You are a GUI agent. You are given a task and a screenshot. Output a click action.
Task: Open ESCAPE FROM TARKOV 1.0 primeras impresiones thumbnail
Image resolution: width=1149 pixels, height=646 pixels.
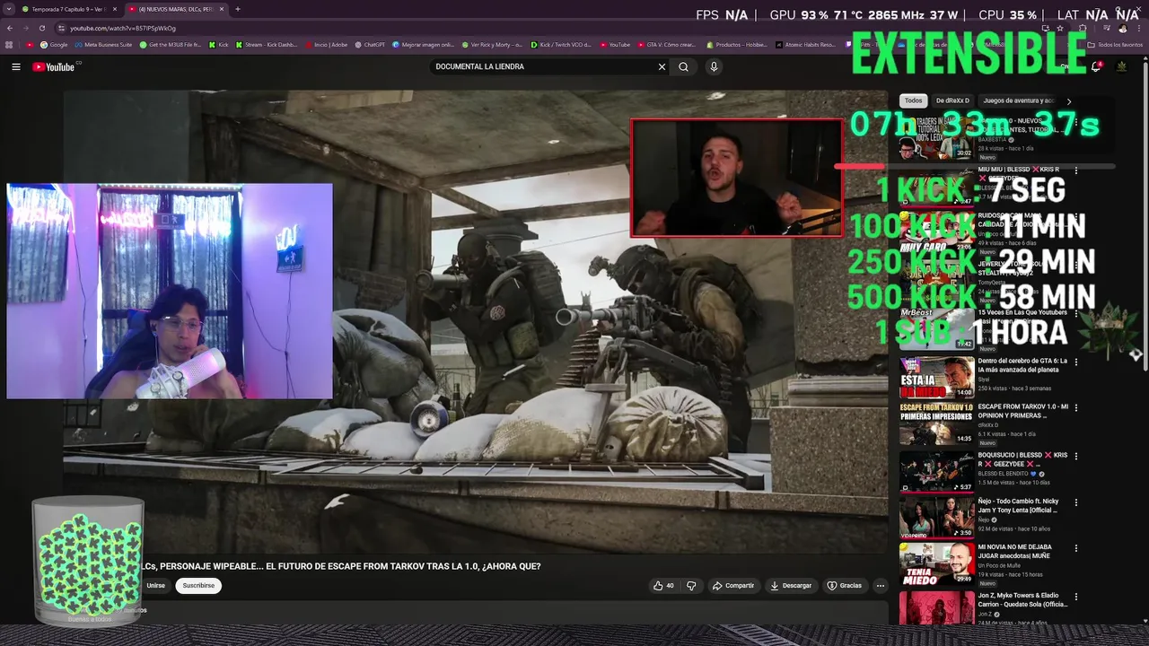click(x=937, y=423)
